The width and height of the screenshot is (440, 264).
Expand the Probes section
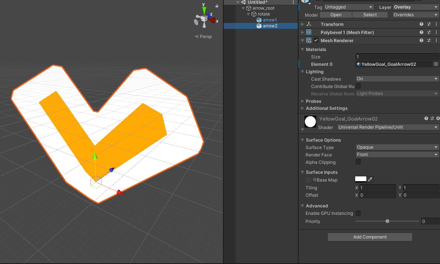(302, 101)
